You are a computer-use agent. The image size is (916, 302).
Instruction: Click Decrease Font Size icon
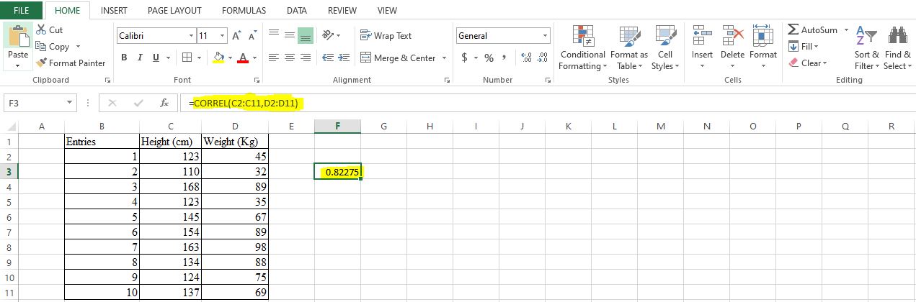coord(252,35)
